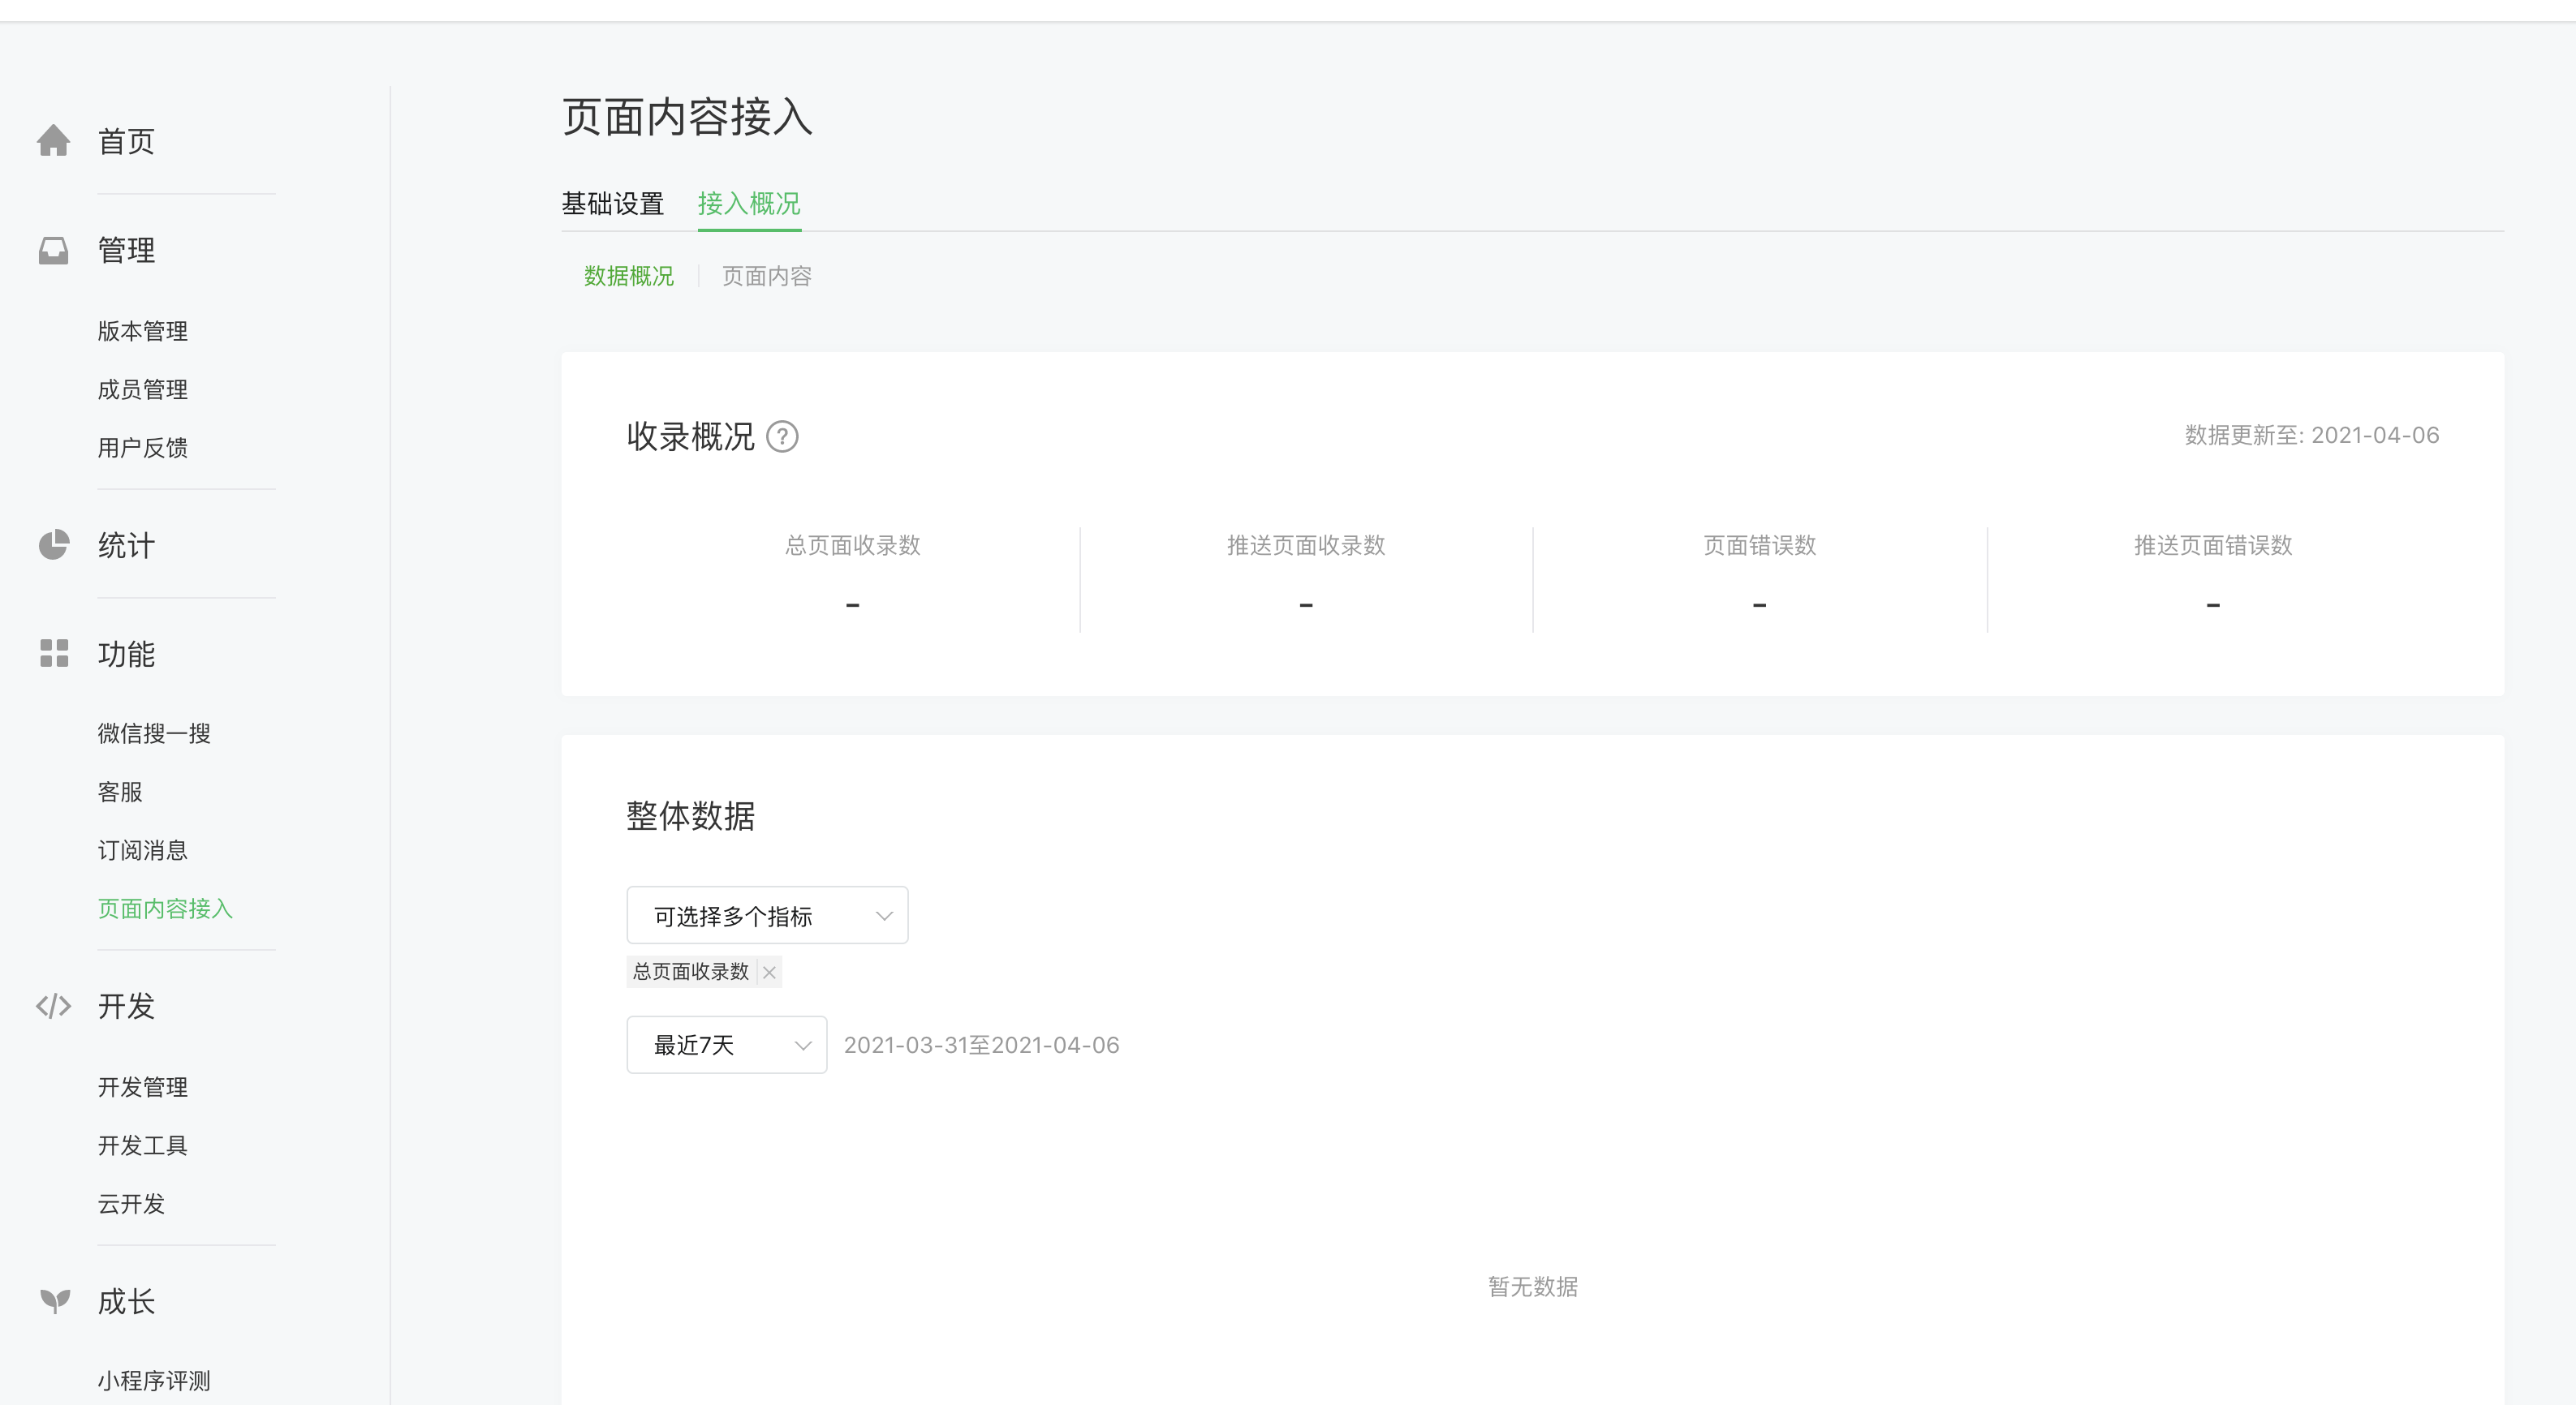Switch to the 基础设置 tab
2576x1405 pixels.
(x=613, y=204)
